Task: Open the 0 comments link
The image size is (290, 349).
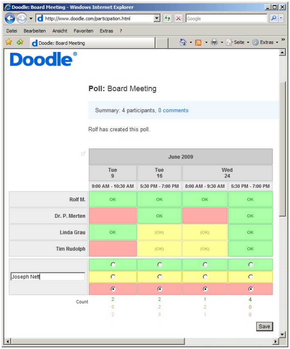Action: coord(173,110)
